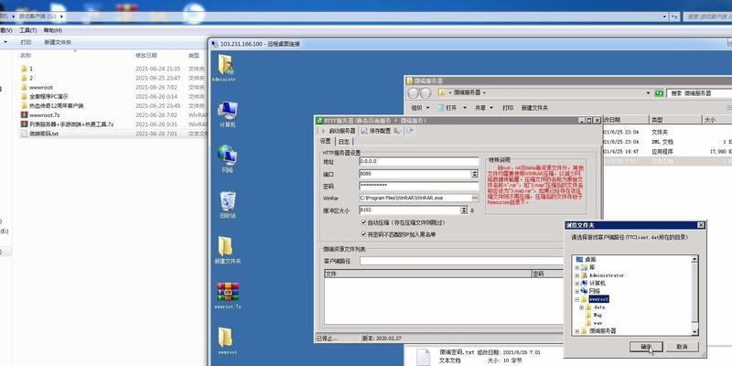This screenshot has height=366, width=732.
Task: Click the buffer size spinner arrows
Action: [x=464, y=210]
